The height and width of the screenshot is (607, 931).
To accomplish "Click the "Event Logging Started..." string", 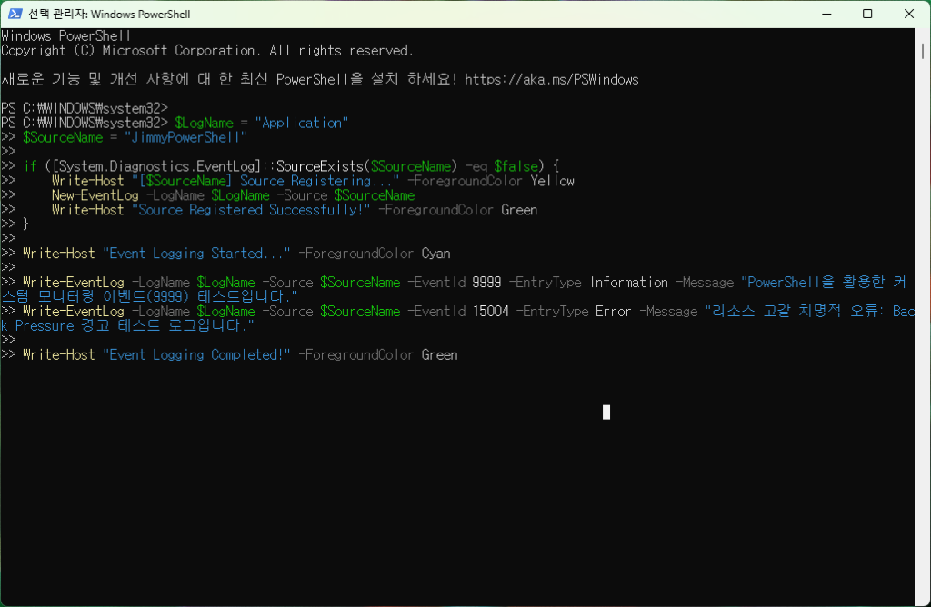I will [x=196, y=254].
